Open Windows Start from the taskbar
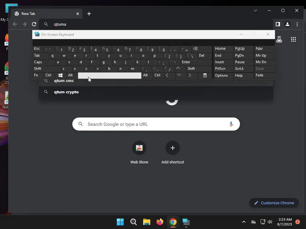The width and height of the screenshot is (306, 229). pyautogui.click(x=120, y=222)
